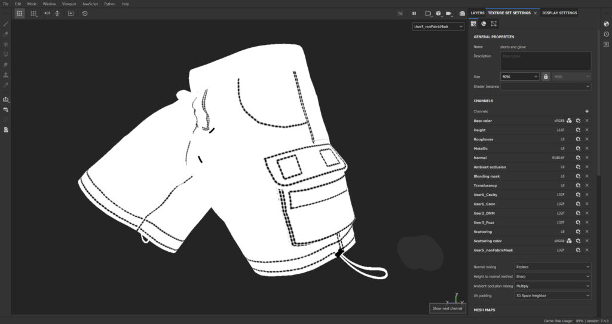Viewport: 612px width, 324px height.
Task: Open the Viewport menu
Action: click(69, 4)
